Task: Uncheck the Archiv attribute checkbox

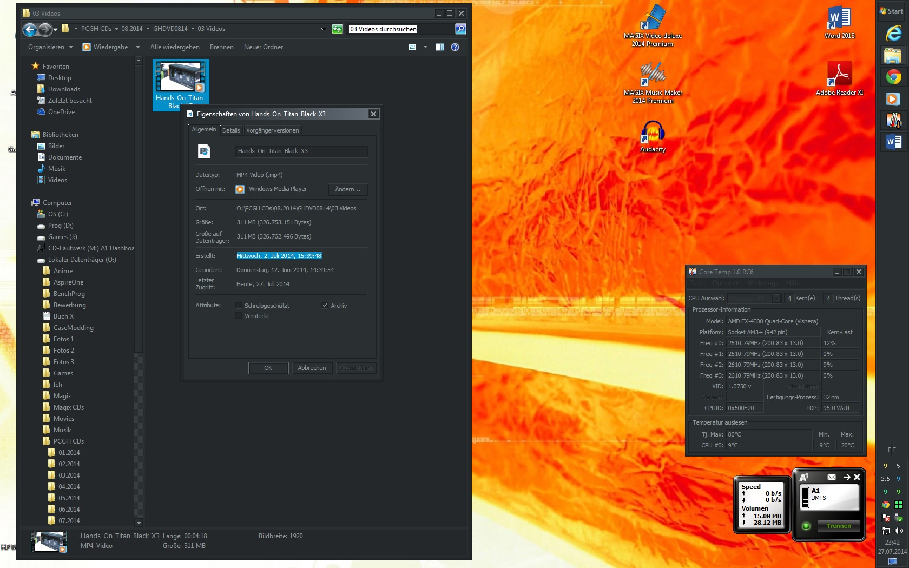Action: click(x=325, y=306)
